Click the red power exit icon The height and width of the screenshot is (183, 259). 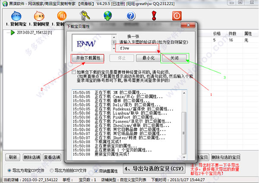(x=177, y=16)
